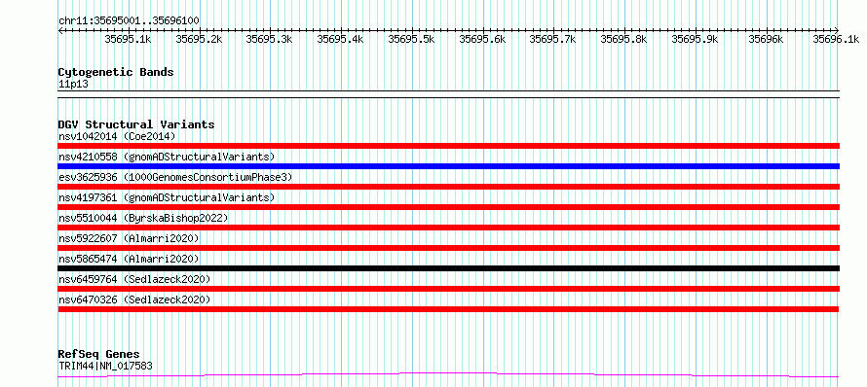Select the 11p13 band label
The image size is (867, 387).
(73, 84)
